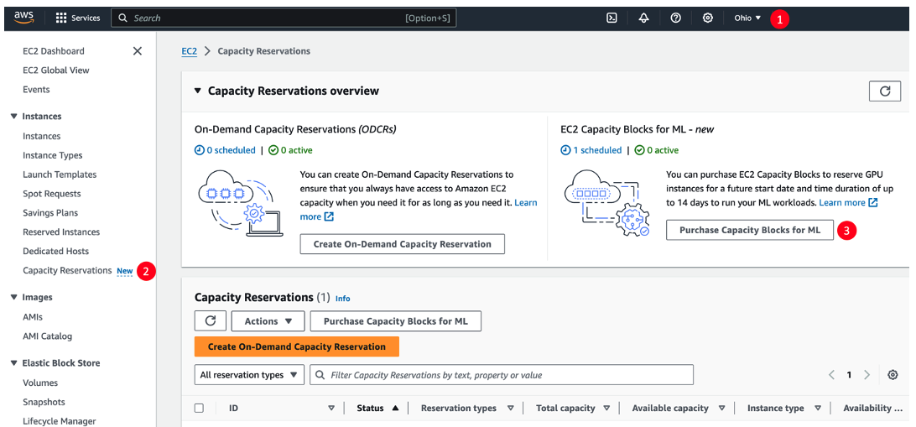Refresh the Capacity Reservations table
Screen dimensions: 916x427
(211, 321)
